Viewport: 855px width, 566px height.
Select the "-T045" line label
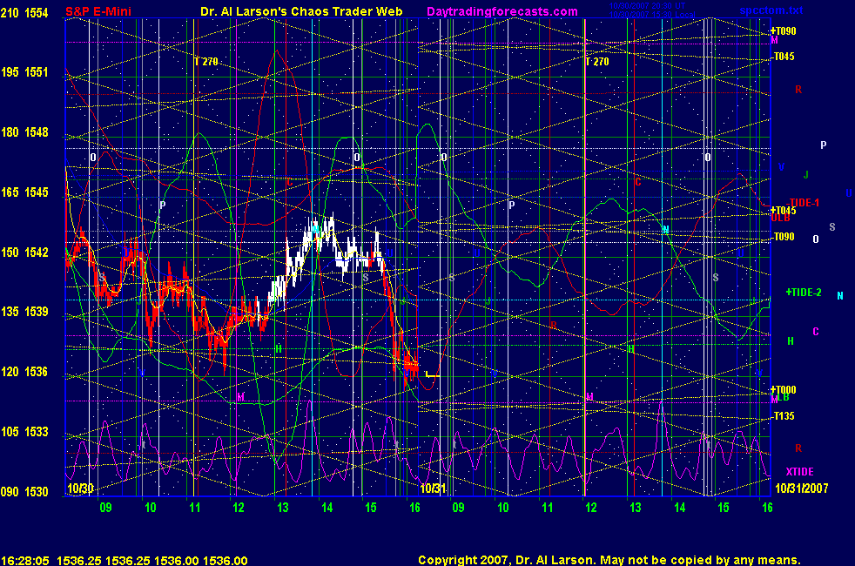(784, 56)
